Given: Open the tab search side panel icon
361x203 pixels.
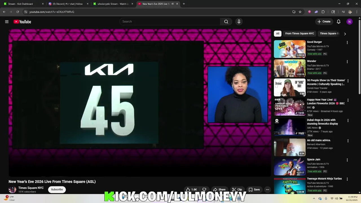Looking at the screenshot, I should (x=333, y=12).
